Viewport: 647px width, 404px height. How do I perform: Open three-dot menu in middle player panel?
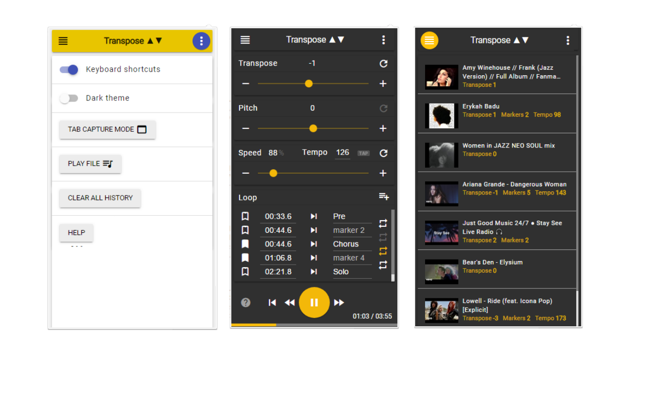(384, 40)
